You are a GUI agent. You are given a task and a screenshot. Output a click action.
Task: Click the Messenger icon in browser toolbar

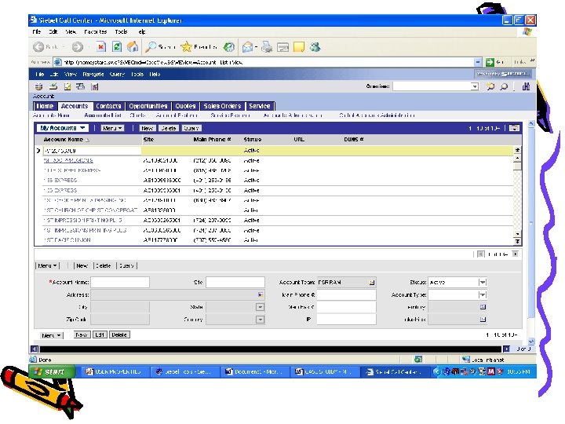pos(315,47)
